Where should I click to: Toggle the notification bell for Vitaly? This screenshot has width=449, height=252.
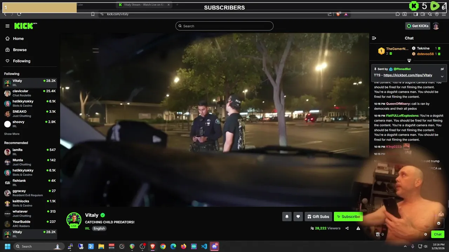287,217
